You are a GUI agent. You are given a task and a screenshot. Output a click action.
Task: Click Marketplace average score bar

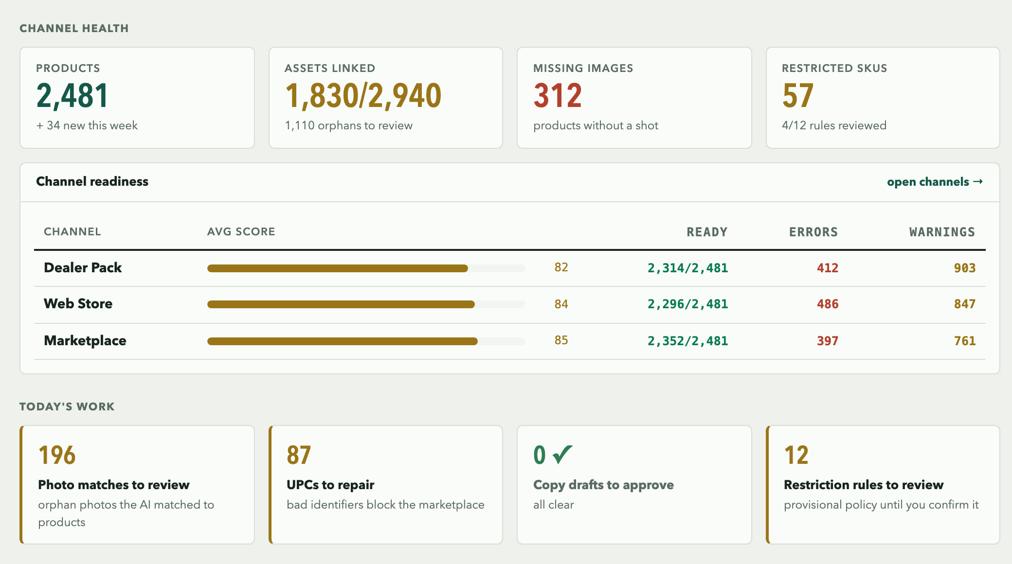click(366, 341)
